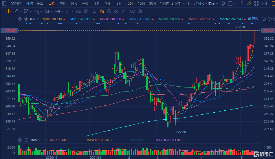Take a chart screenshot with camera icon
Image resolution: width=275 pixels, height=159 pixels.
point(242,3)
